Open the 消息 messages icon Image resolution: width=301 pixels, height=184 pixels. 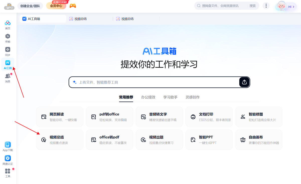click(8, 76)
